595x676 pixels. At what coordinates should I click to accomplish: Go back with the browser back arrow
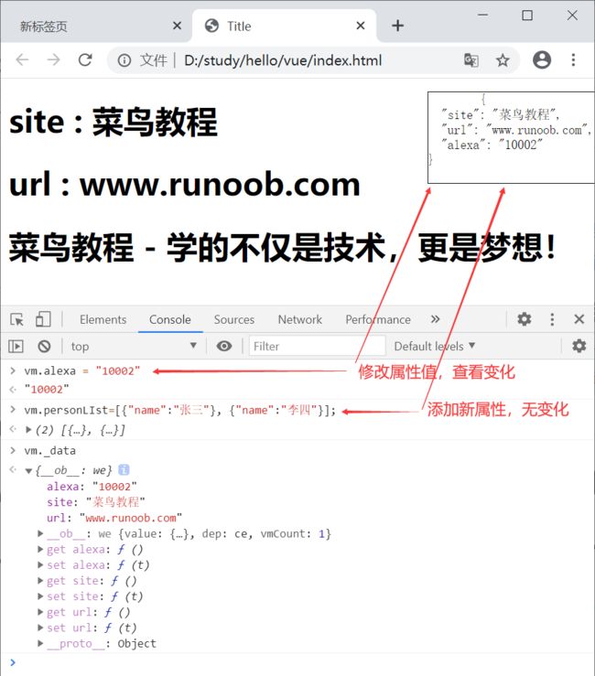[22, 60]
